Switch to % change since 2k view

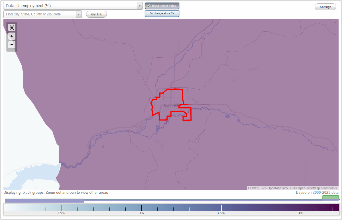pos(162,13)
